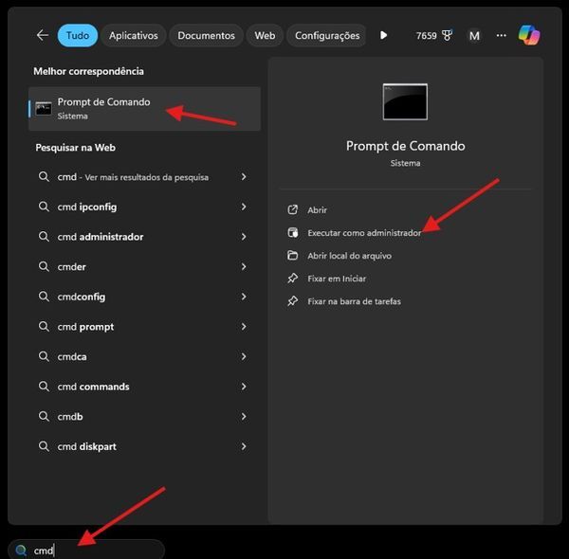Expand the cmd ipconfig suggestion chevron
The width and height of the screenshot is (569, 559).
point(244,207)
